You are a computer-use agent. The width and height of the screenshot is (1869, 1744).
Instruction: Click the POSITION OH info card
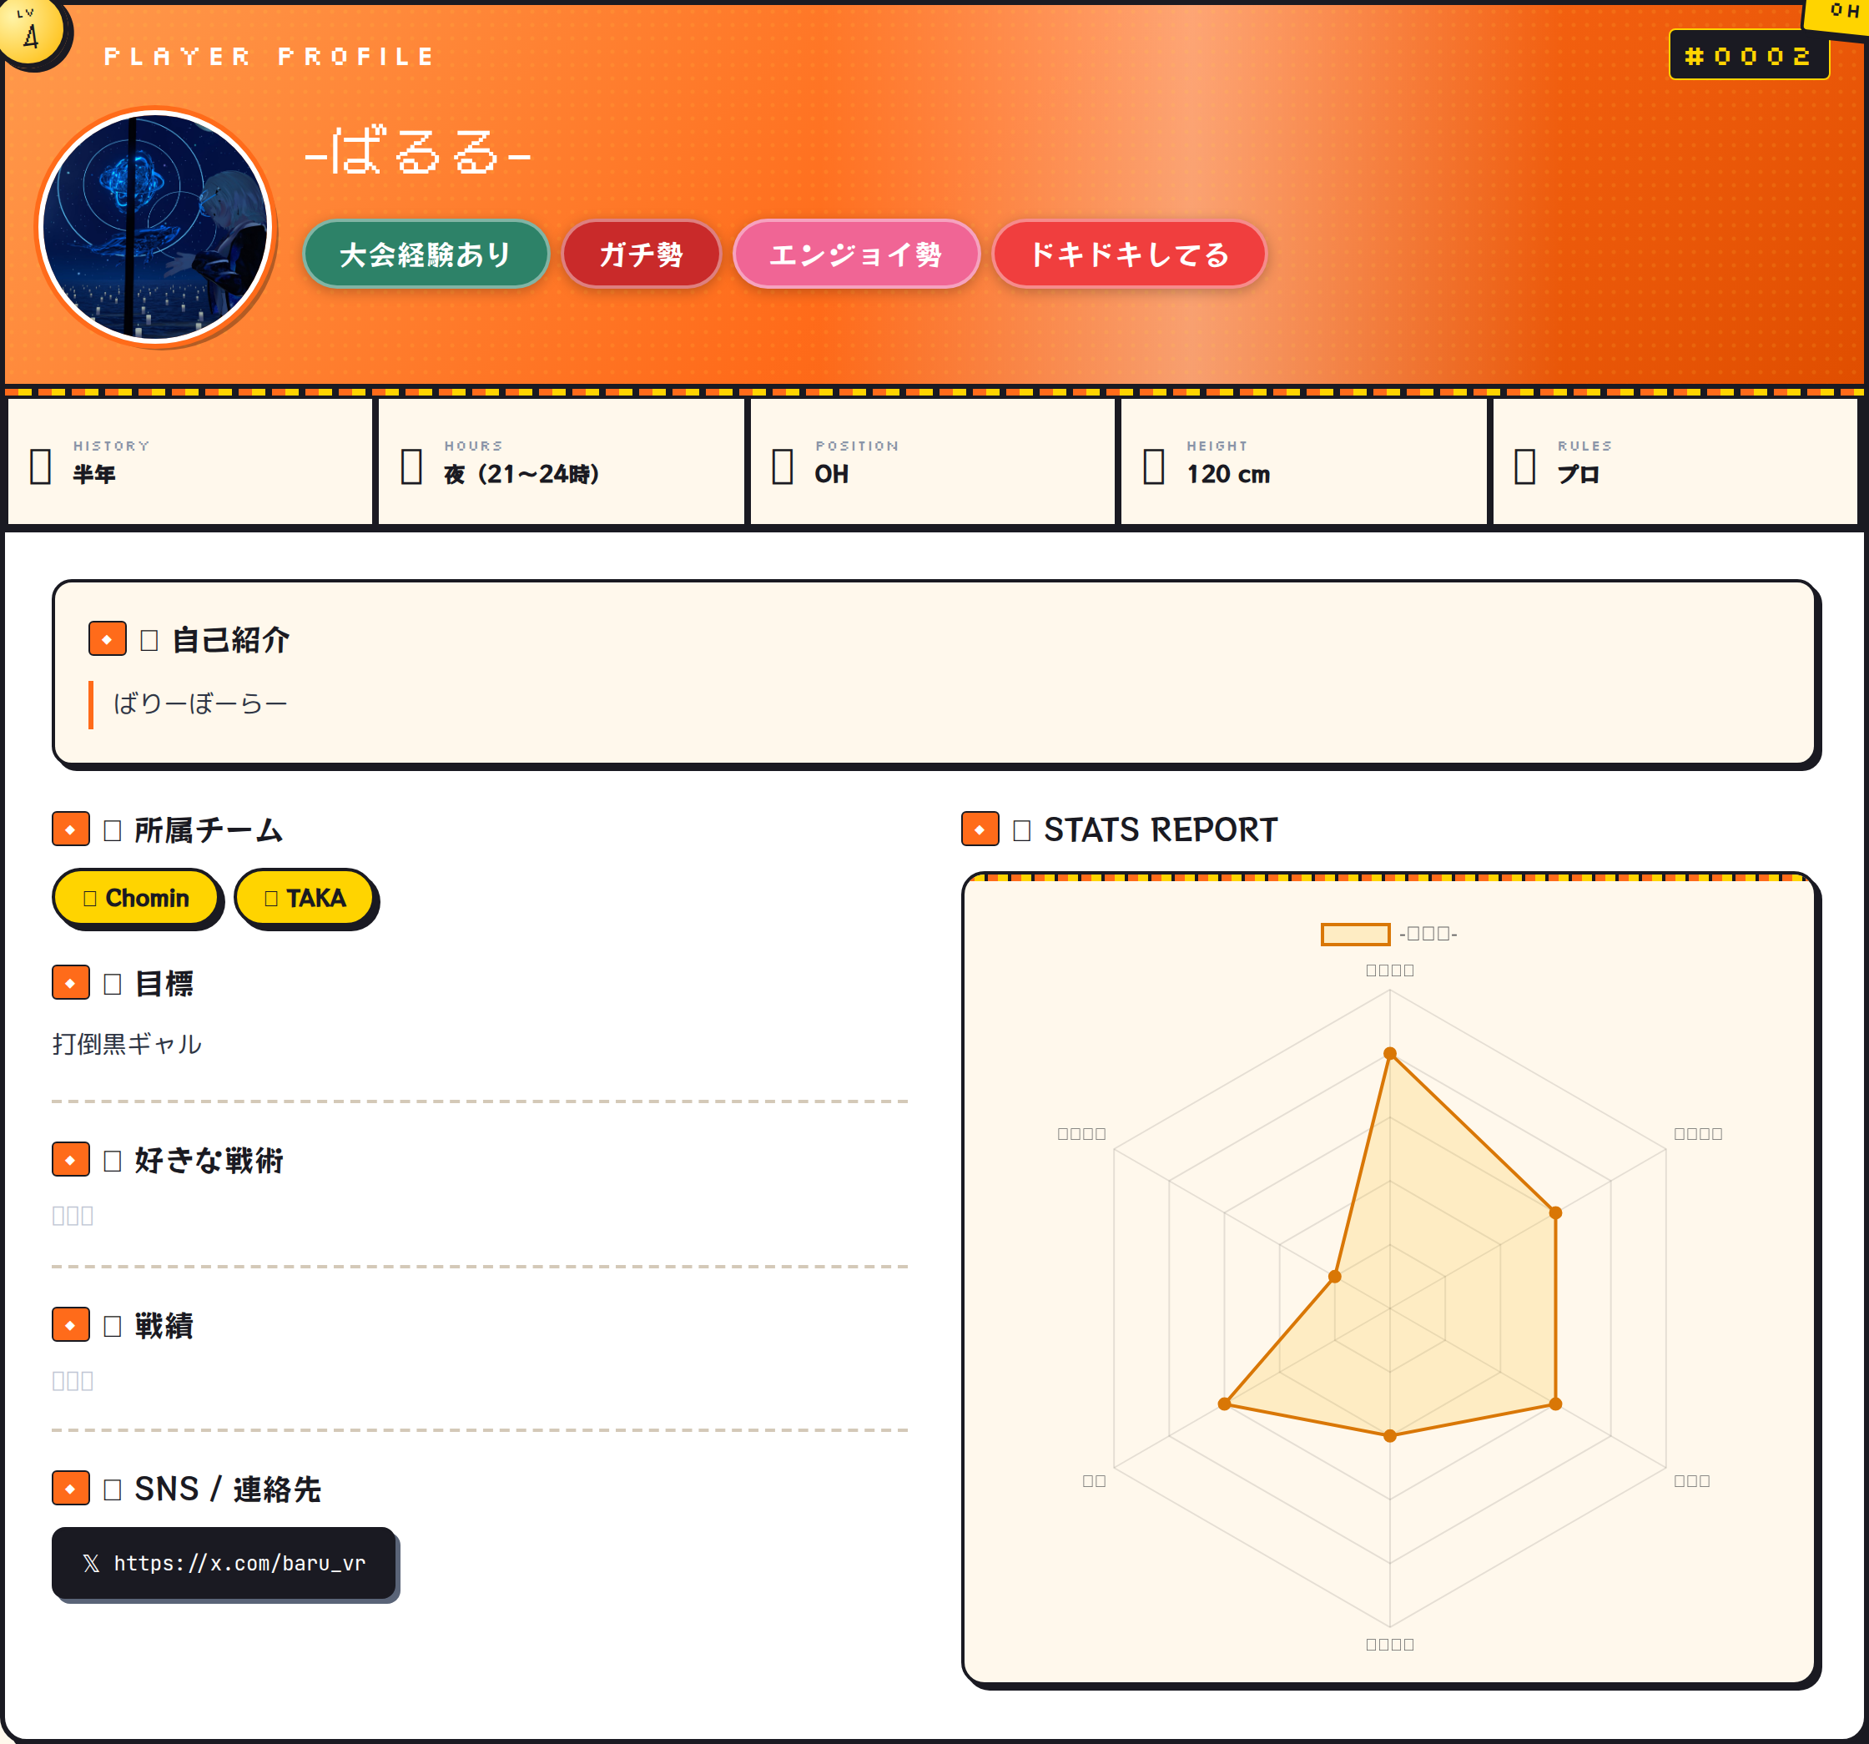pyautogui.click(x=930, y=461)
